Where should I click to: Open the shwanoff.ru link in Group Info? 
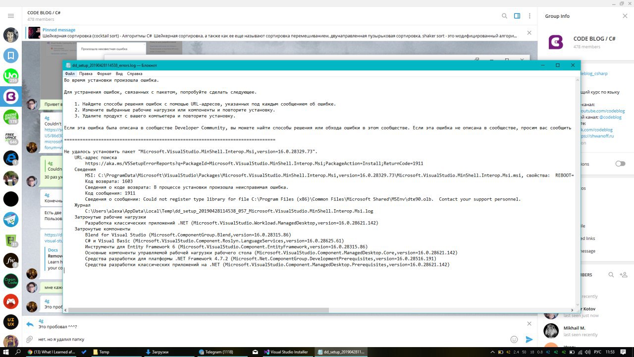tap(597, 136)
